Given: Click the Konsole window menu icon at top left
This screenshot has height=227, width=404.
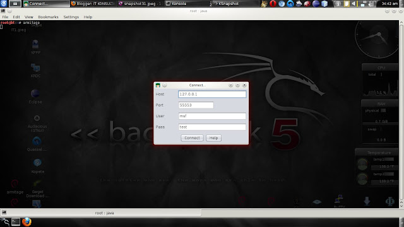Looking at the screenshot, I should (3, 11).
